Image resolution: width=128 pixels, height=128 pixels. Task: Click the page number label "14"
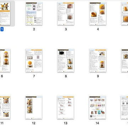(97, 123)
